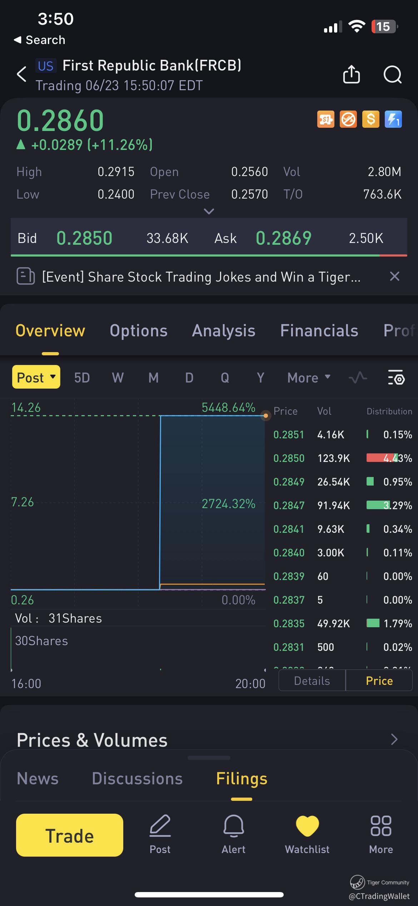418x906 pixels.
Task: Open the Discussions tab
Action: point(137,779)
